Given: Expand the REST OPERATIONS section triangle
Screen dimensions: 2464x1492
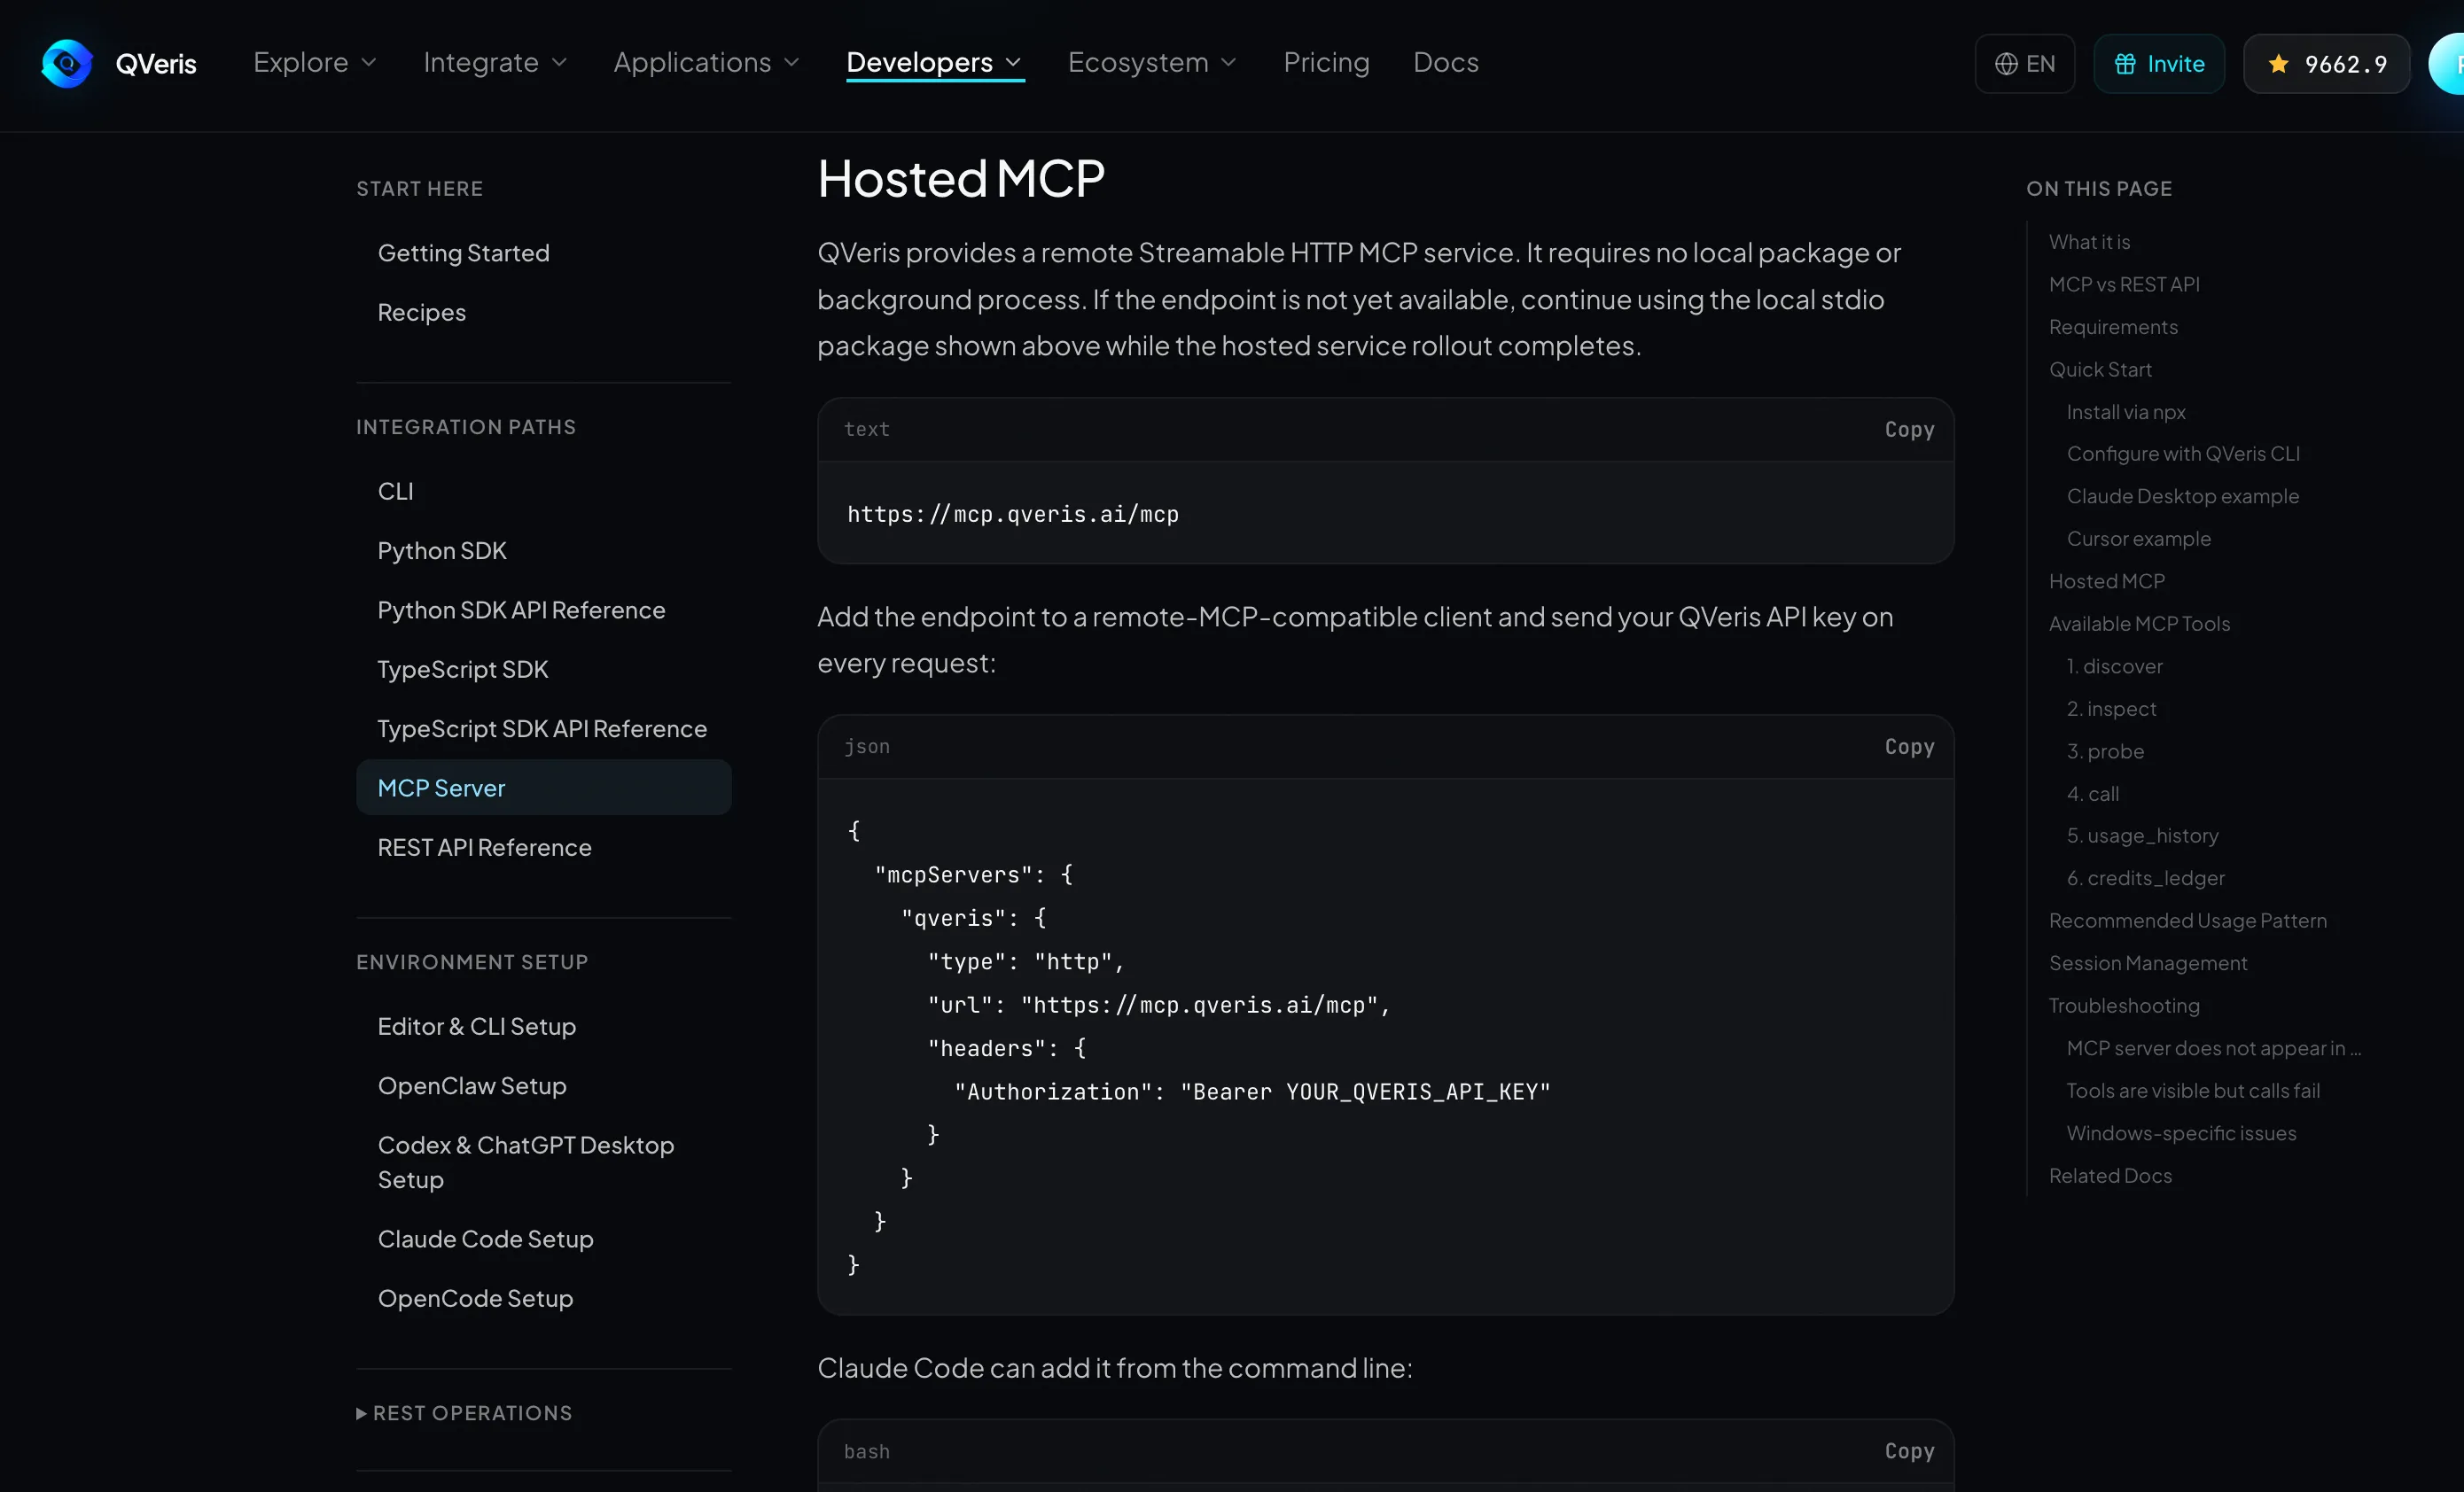Looking at the screenshot, I should click(x=361, y=1413).
